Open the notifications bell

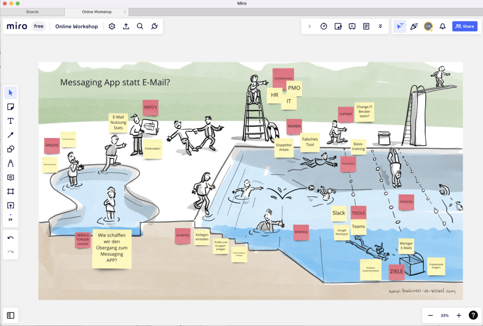pos(442,26)
